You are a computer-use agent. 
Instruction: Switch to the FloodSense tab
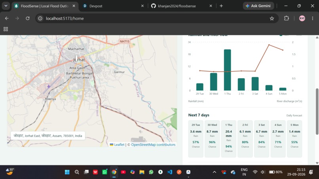[45, 6]
